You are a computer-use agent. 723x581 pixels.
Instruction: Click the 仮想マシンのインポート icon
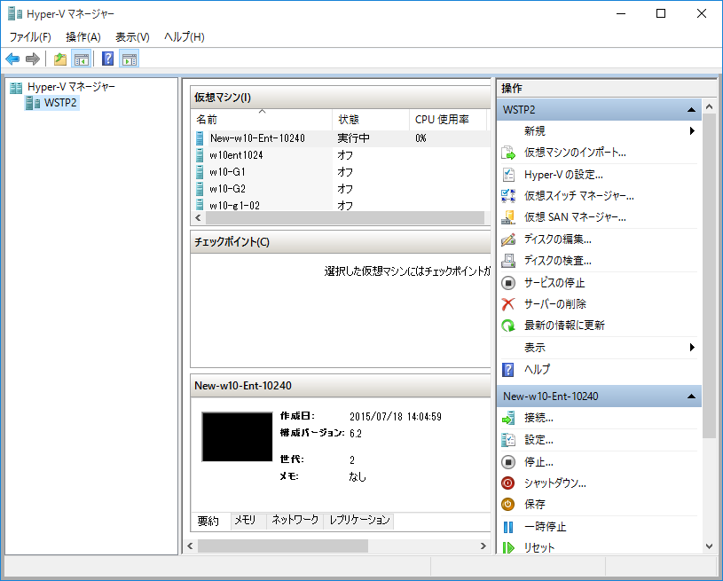click(x=508, y=153)
